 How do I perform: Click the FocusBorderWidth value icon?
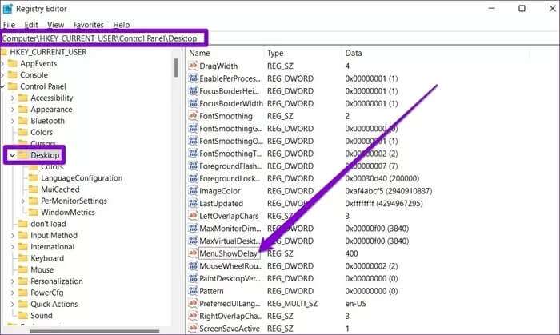point(193,103)
